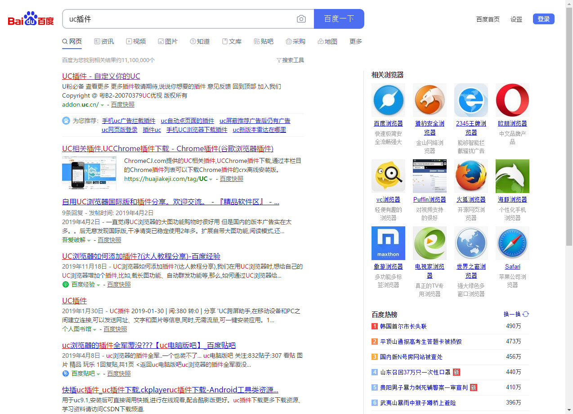Switch to 地图 tab
This screenshot has width=573, height=414.
point(327,41)
